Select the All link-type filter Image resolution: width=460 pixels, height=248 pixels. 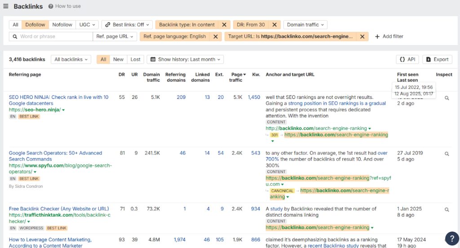(x=15, y=25)
